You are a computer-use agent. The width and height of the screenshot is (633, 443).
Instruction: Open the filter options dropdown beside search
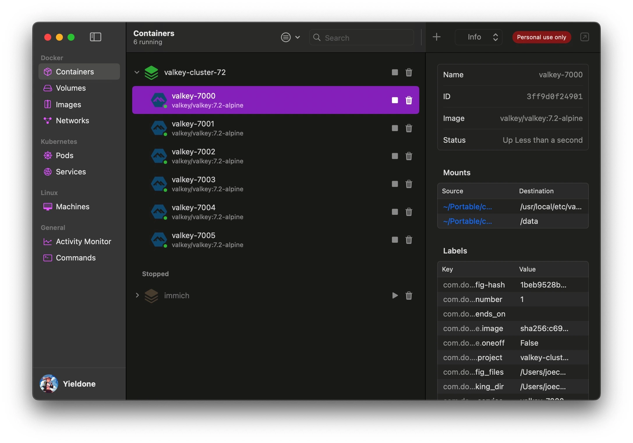pyautogui.click(x=290, y=37)
